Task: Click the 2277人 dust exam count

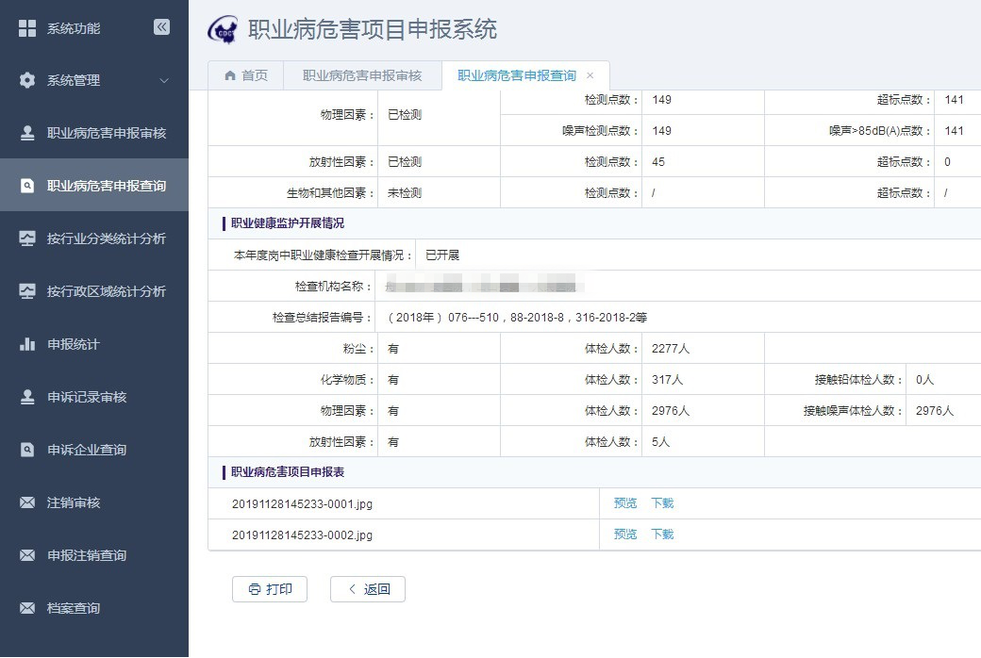Action: pyautogui.click(x=671, y=349)
